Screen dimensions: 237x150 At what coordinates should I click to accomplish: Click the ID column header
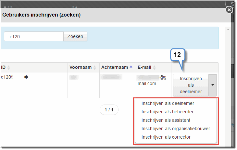tap(34, 68)
